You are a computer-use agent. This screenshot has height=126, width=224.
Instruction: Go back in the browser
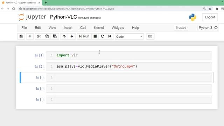tap(2, 9)
